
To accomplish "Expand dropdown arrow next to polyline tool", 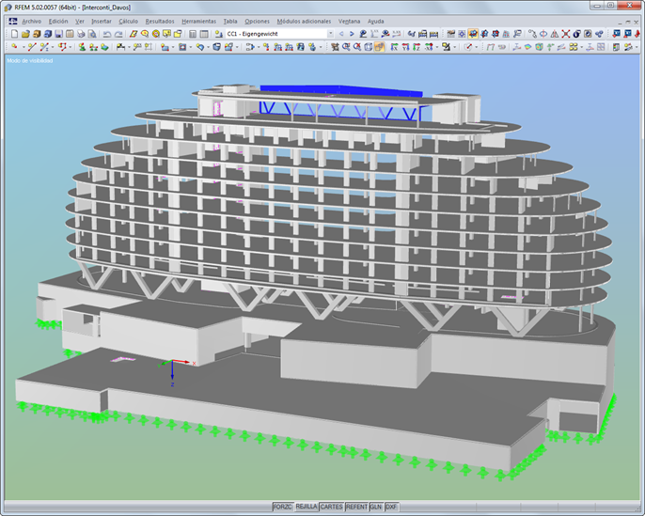I will (x=70, y=47).
